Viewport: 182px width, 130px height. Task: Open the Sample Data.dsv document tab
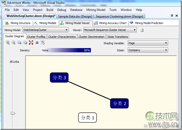(x=75, y=16)
